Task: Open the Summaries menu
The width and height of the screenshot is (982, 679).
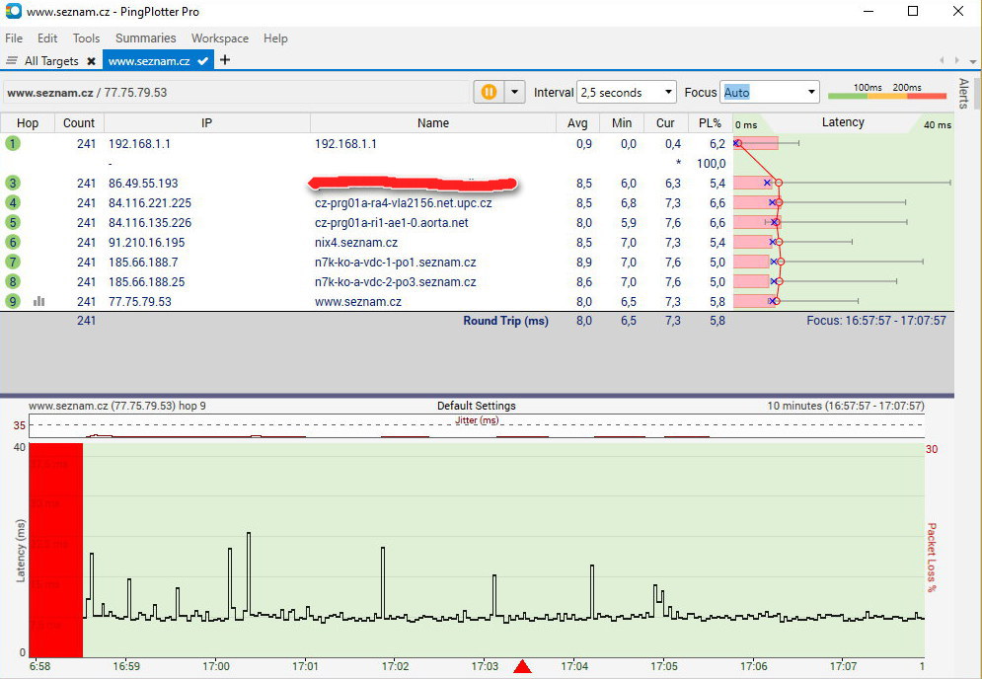Action: point(145,38)
